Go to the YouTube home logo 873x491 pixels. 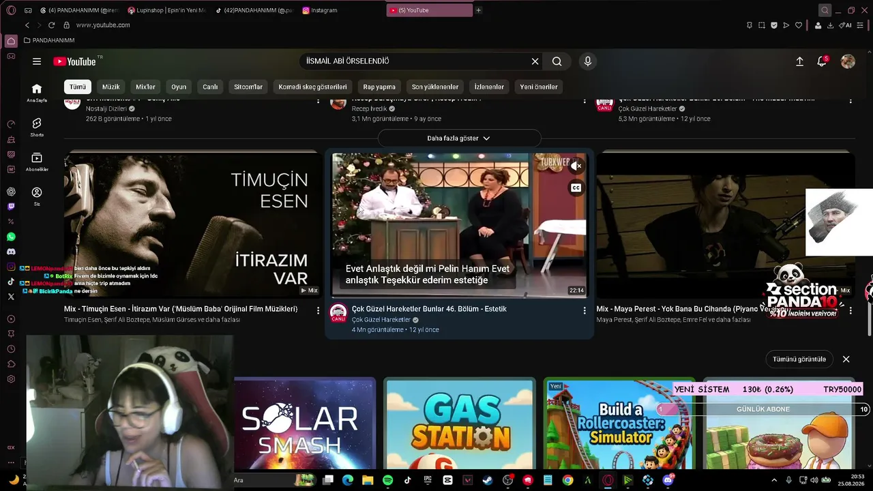pos(75,61)
